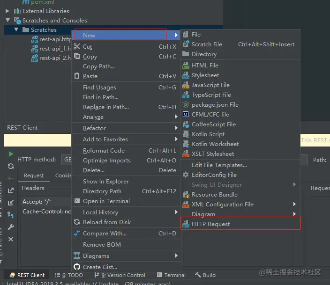Choose Optimize Imports menu entry

127,161
